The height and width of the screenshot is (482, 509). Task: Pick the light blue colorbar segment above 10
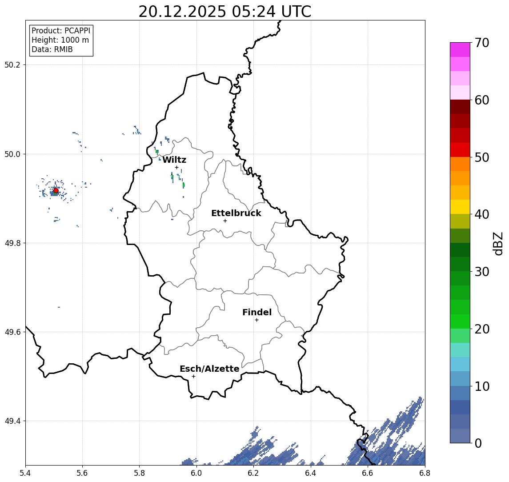point(460,364)
